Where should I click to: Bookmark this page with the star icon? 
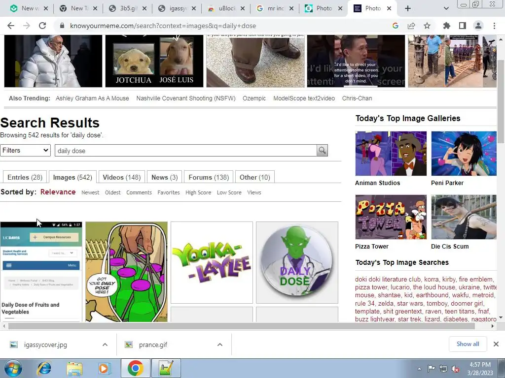[427, 26]
